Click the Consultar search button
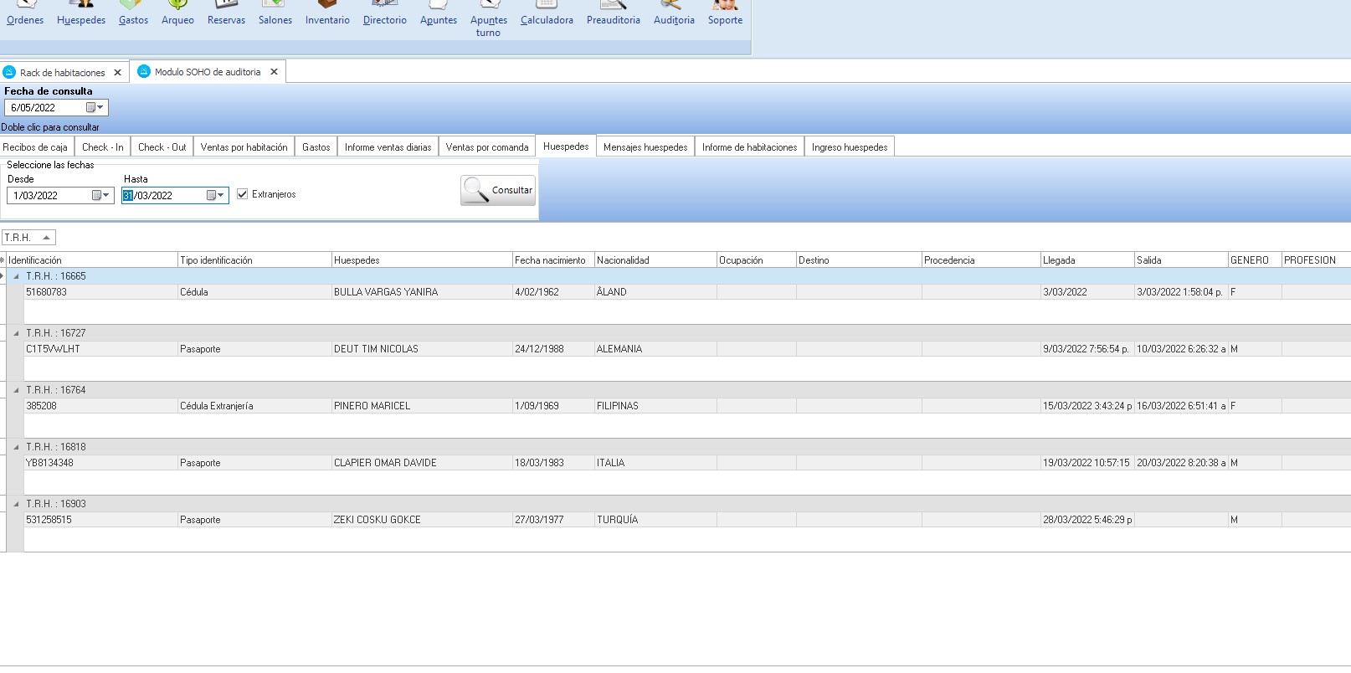This screenshot has height=673, width=1351. click(x=498, y=191)
